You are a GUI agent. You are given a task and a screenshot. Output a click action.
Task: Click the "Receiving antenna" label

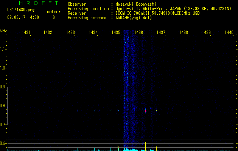point(87,18)
